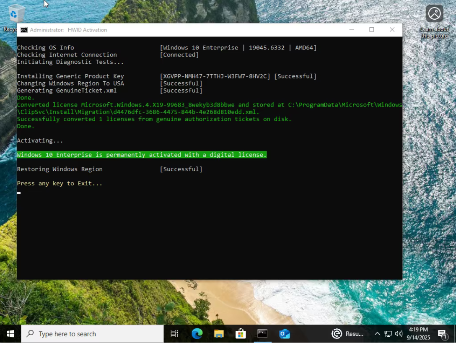
Task: Open Task View from the taskbar
Action: 174,334
